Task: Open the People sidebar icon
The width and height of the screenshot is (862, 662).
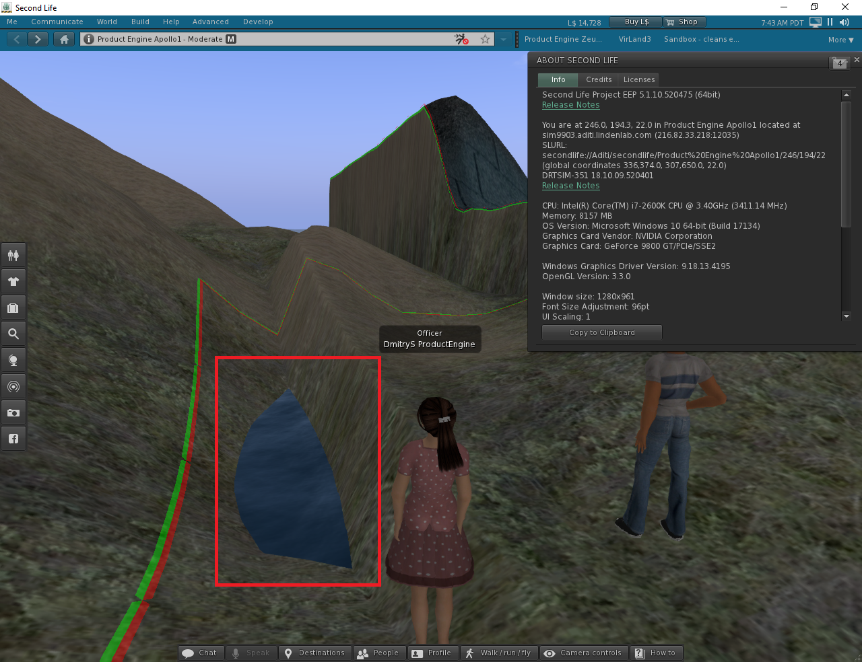Action: pyautogui.click(x=13, y=255)
